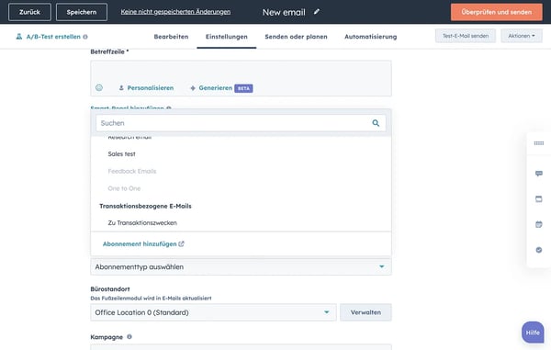The width and height of the screenshot is (551, 350).
Task: Open the emoji picker icon
Action: (x=99, y=88)
